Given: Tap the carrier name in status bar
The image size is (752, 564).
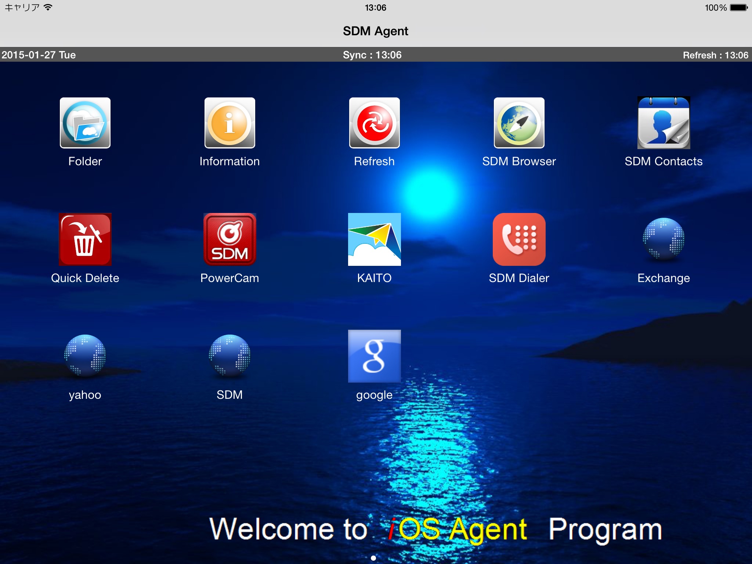Looking at the screenshot, I should tap(22, 7).
